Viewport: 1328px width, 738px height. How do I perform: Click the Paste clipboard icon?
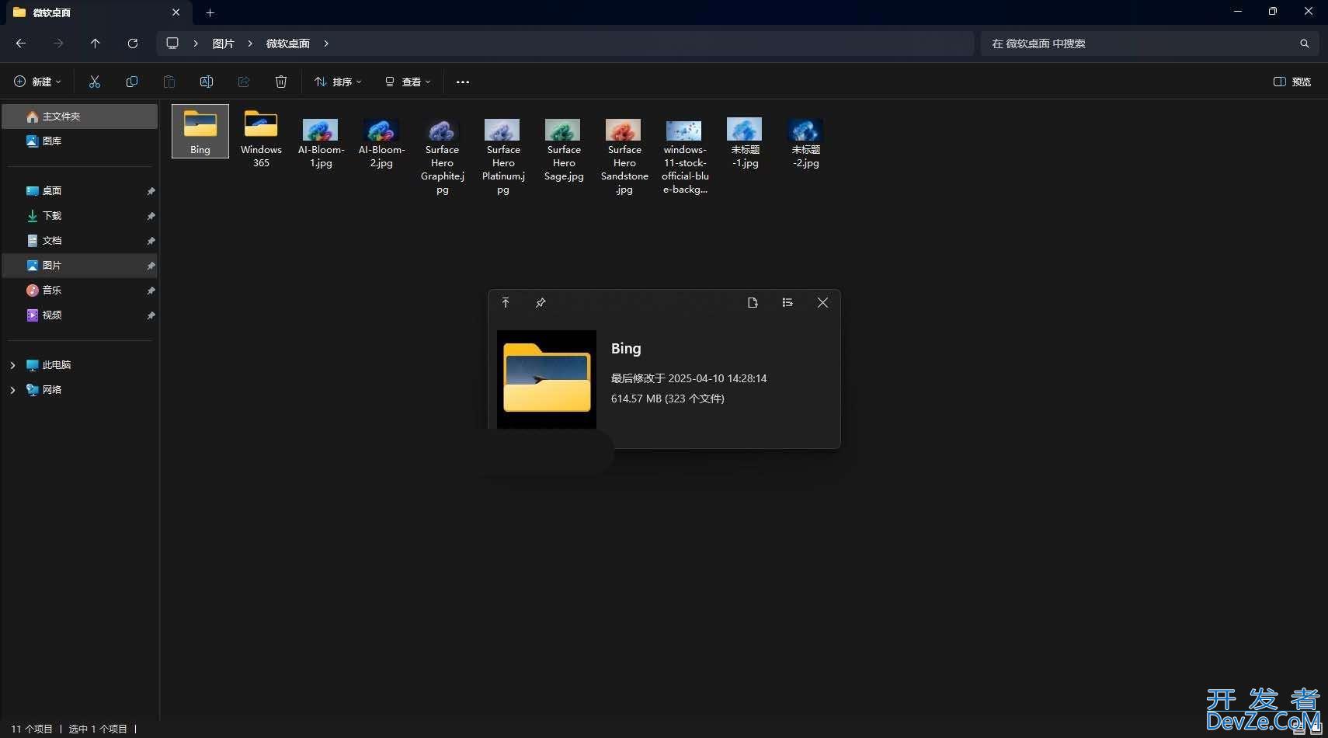[x=169, y=82]
